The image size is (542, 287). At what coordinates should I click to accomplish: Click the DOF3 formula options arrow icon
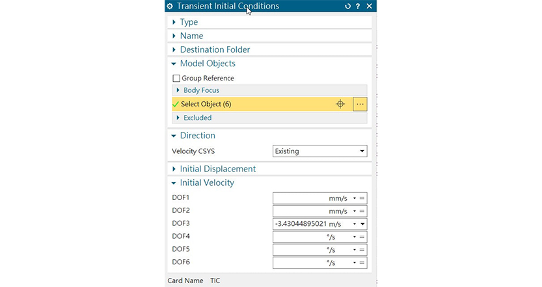[x=362, y=224]
